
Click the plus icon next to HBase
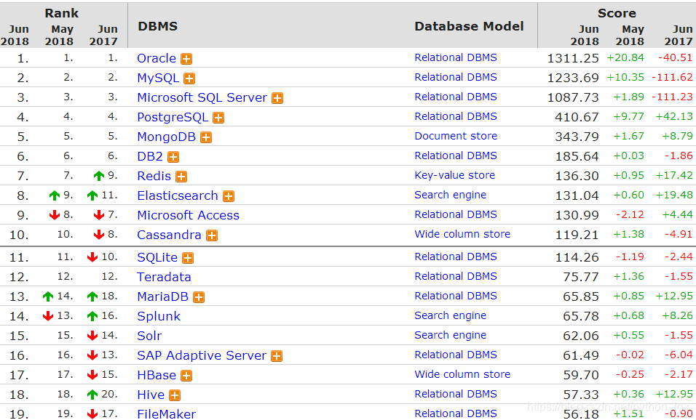[186, 376]
